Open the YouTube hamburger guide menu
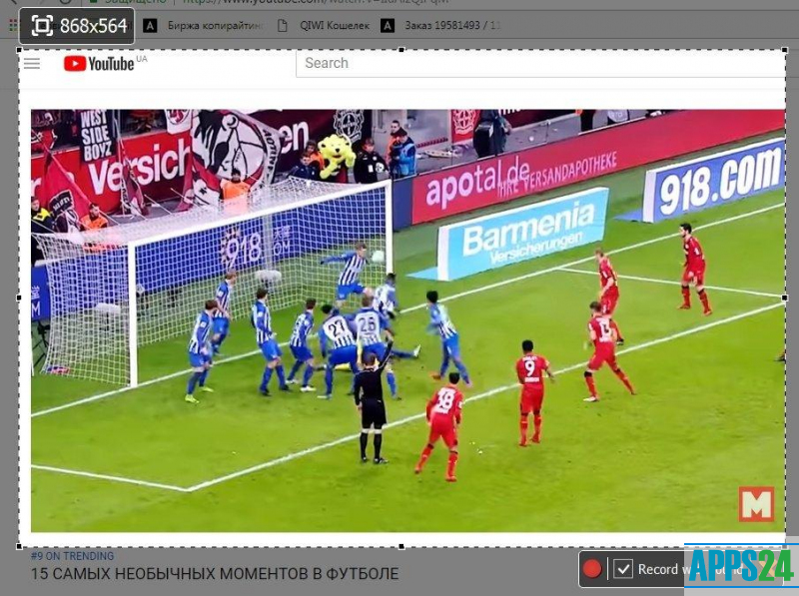 point(32,63)
